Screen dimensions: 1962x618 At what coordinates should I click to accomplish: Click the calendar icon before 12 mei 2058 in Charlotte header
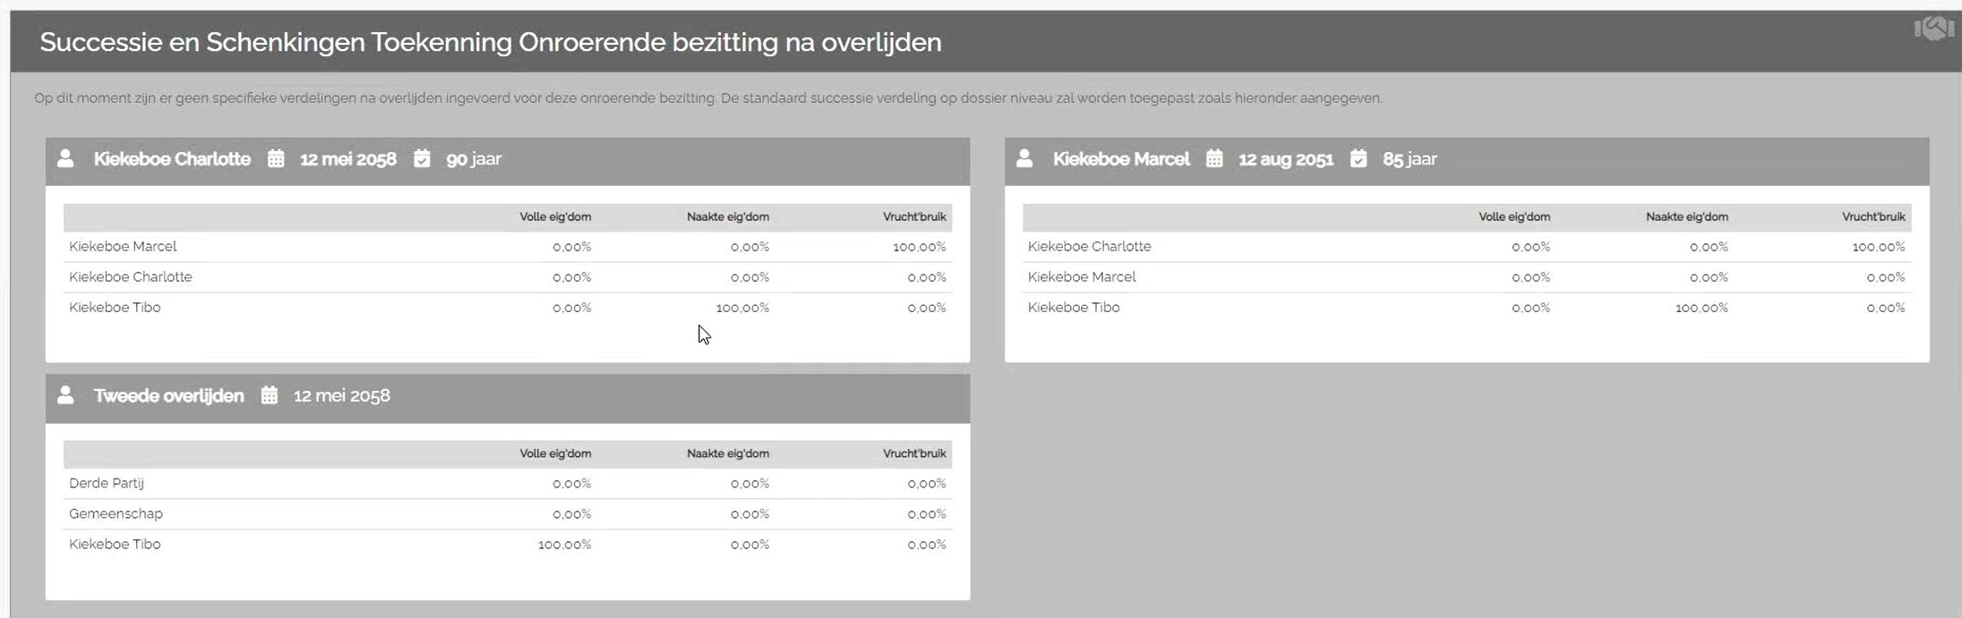point(276,158)
